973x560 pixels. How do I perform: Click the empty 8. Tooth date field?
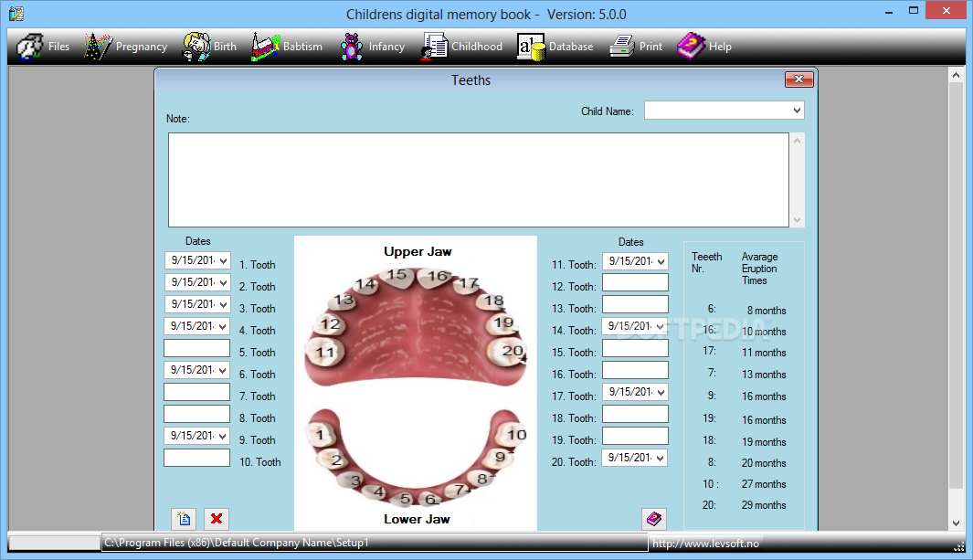(x=196, y=414)
